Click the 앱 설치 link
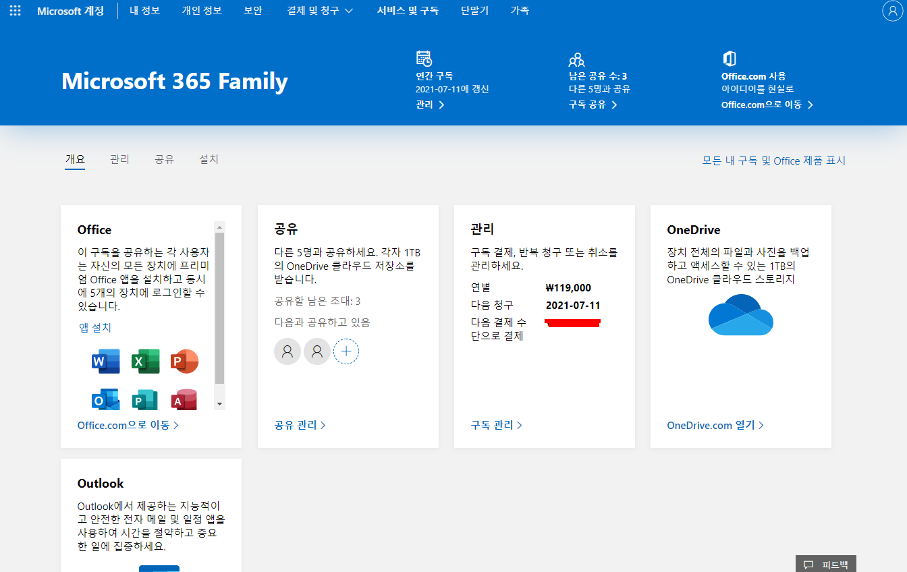Image resolution: width=907 pixels, height=572 pixels. tap(95, 328)
